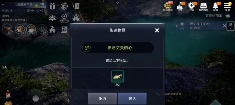
Task: Select the beagle pet portrait
Action: [x=20, y=29]
